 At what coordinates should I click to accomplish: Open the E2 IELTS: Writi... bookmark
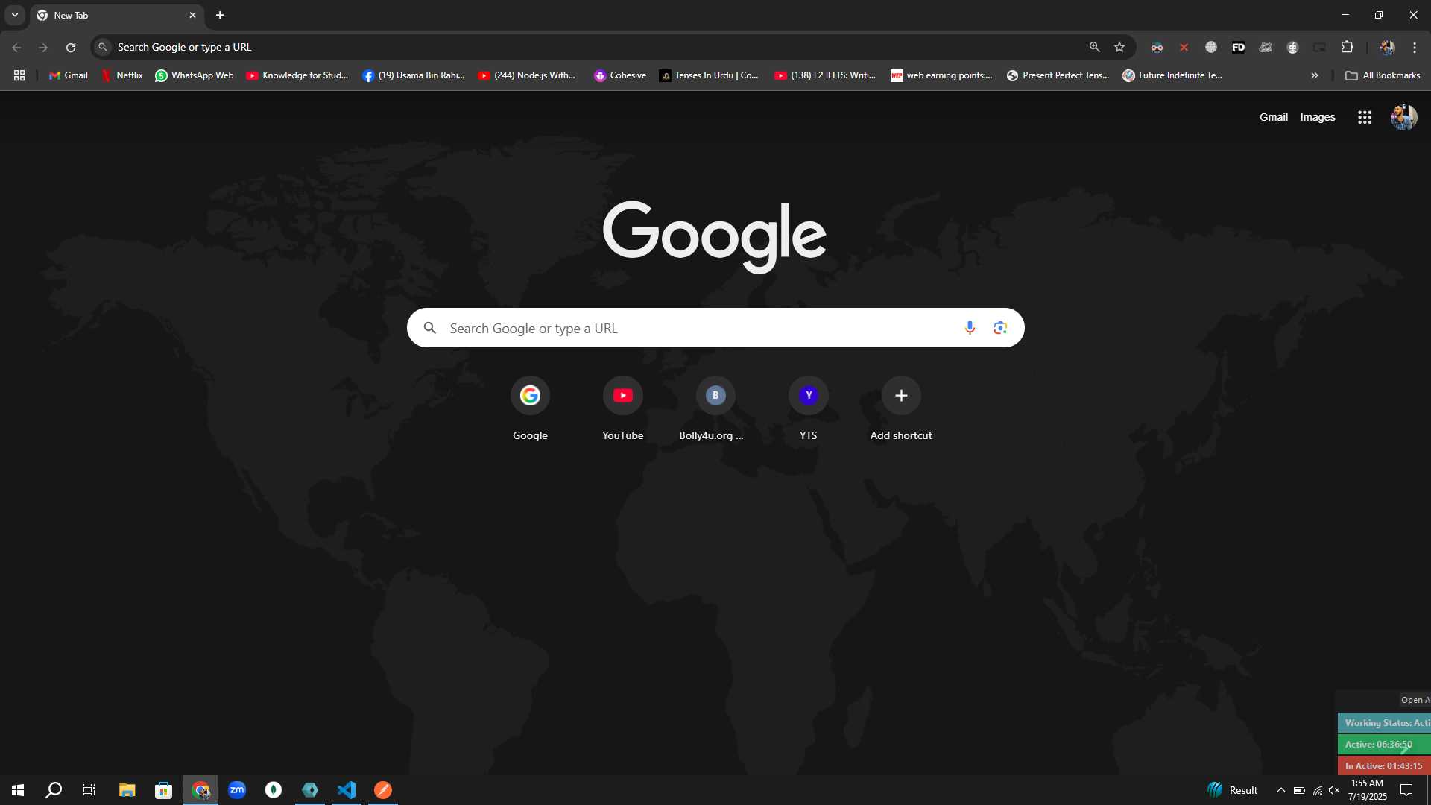(825, 75)
